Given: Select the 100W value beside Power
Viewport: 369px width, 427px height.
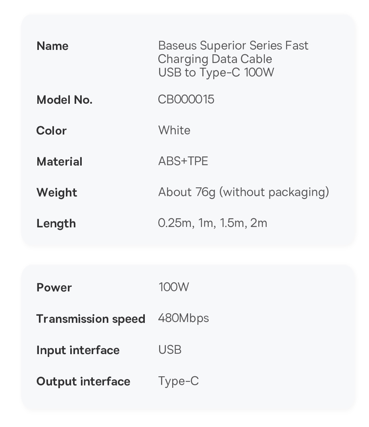Looking at the screenshot, I should point(174,287).
